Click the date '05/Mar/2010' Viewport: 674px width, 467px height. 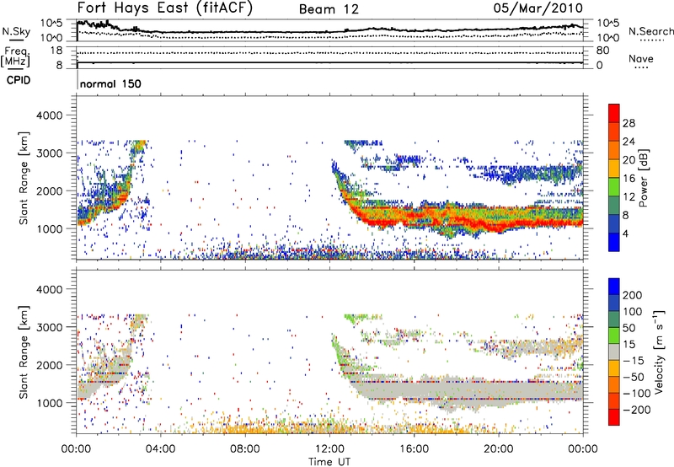pos(538,8)
